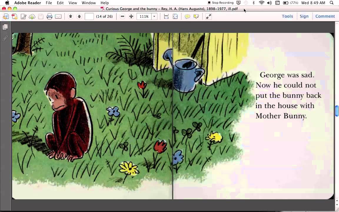339x212 pixels.
Task: Open Spotlight search magnifier icon
Action: [332, 3]
